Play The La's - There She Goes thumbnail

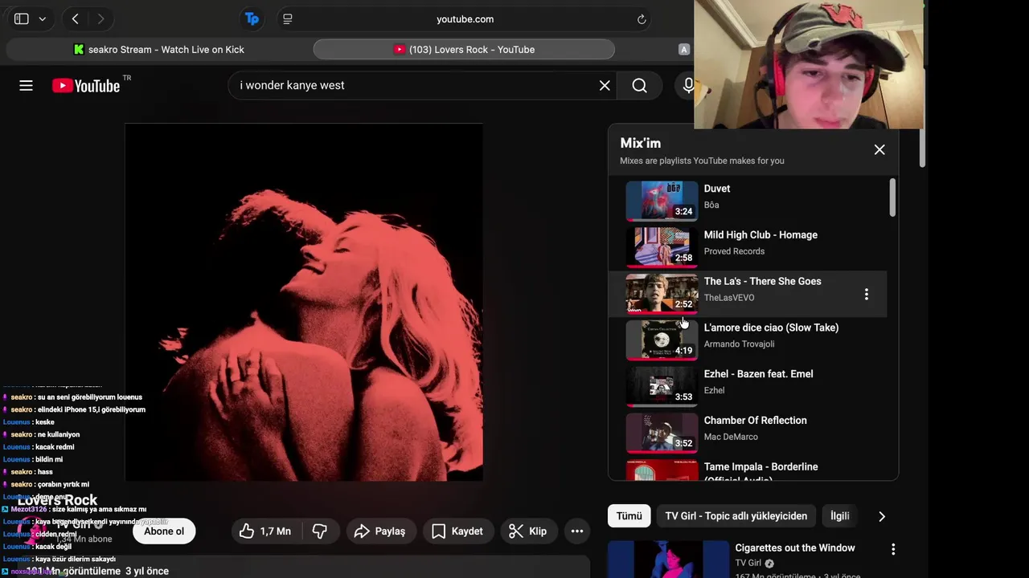coord(662,293)
